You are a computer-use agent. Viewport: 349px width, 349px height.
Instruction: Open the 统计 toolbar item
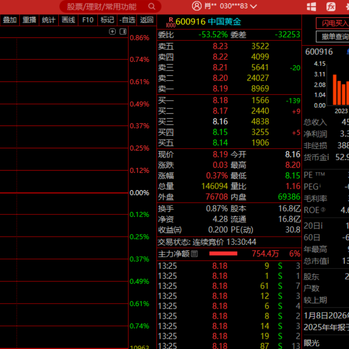pos(49,20)
